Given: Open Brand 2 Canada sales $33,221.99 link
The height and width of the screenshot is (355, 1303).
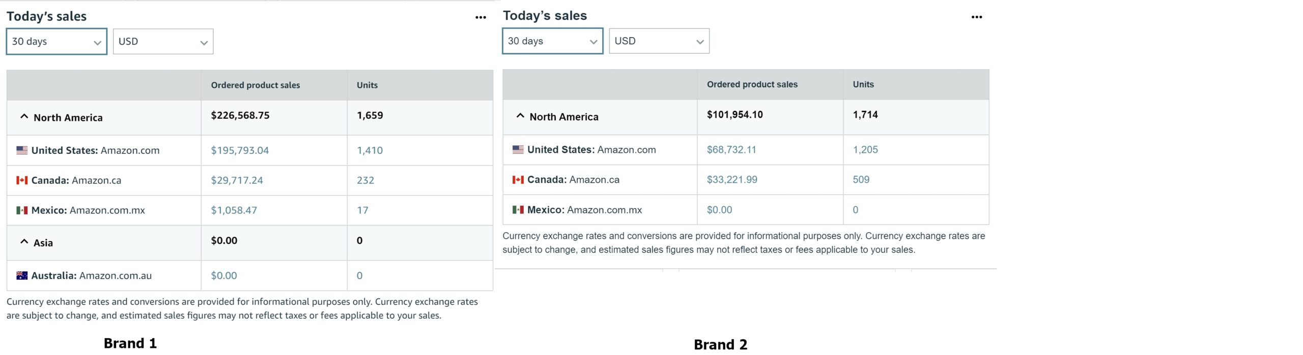Looking at the screenshot, I should [x=732, y=180].
